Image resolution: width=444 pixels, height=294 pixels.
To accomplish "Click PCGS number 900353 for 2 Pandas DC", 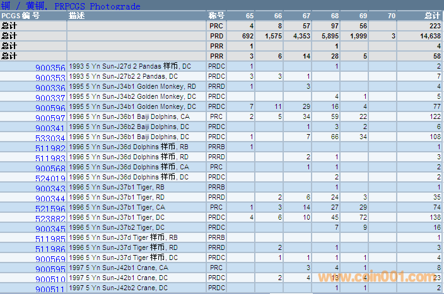I will pyautogui.click(x=49, y=77).
